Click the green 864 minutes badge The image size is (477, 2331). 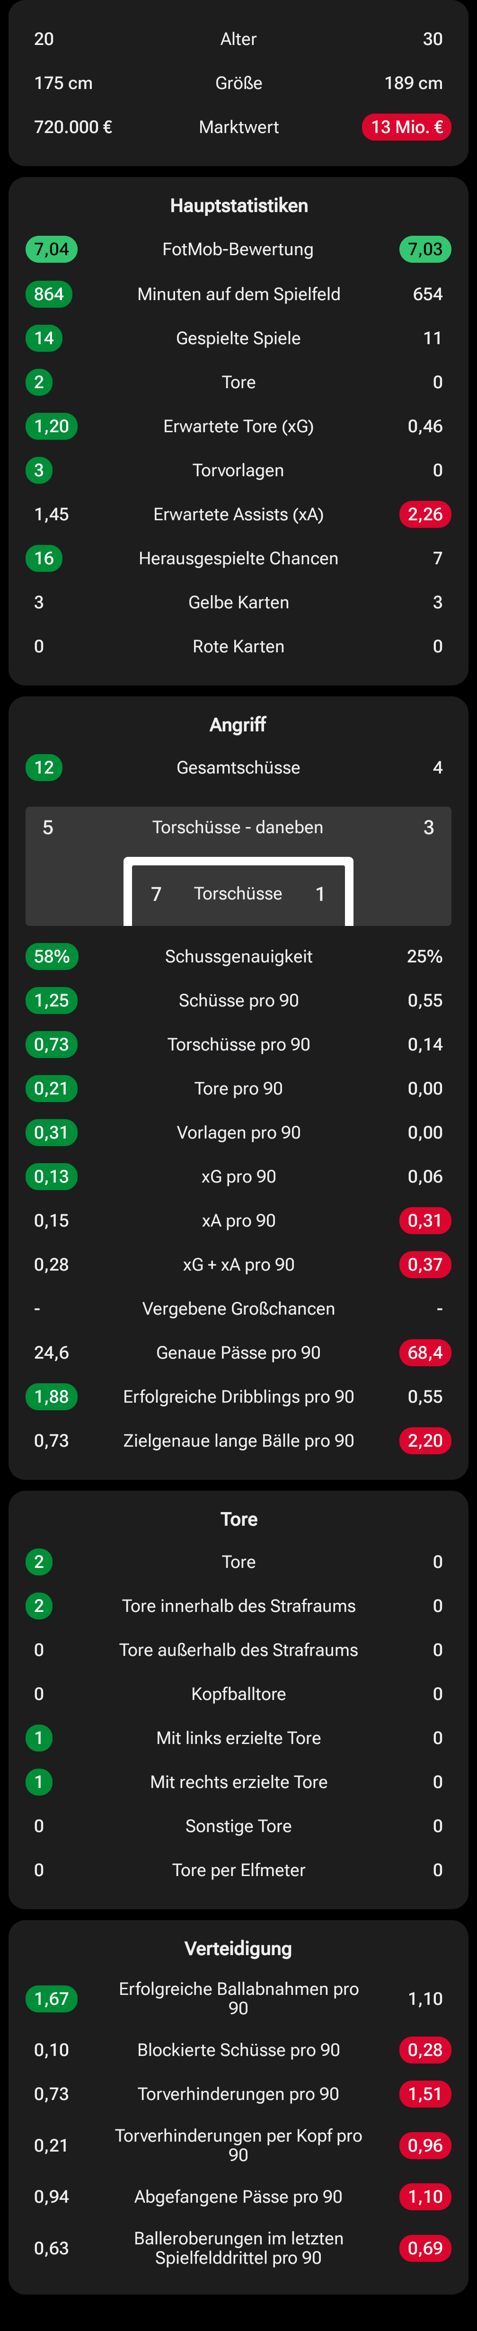pyautogui.click(x=49, y=294)
